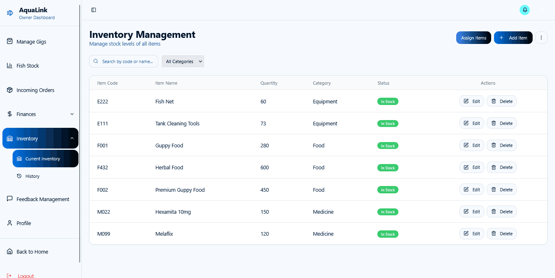
Task: Click the AquaLink logo icon
Action: (x=9, y=13)
